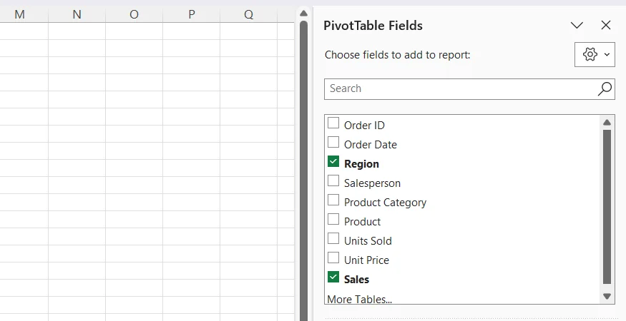Check the Salesperson field
The height and width of the screenshot is (321, 626).
(x=333, y=180)
